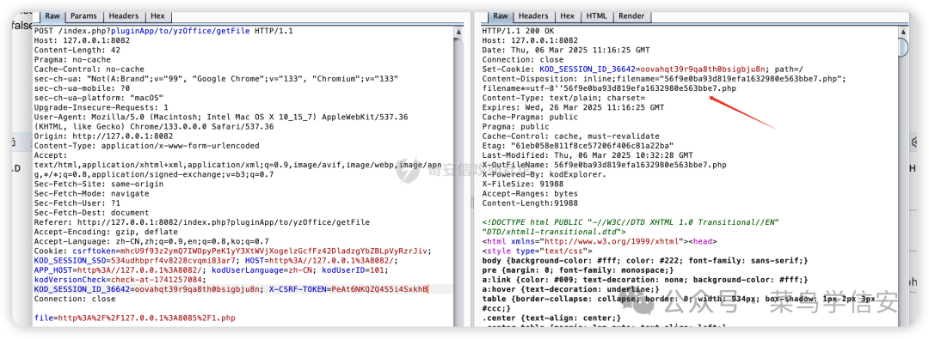Click the 'Pragma: no-cache' request header
The image size is (929, 339).
pos(72,60)
